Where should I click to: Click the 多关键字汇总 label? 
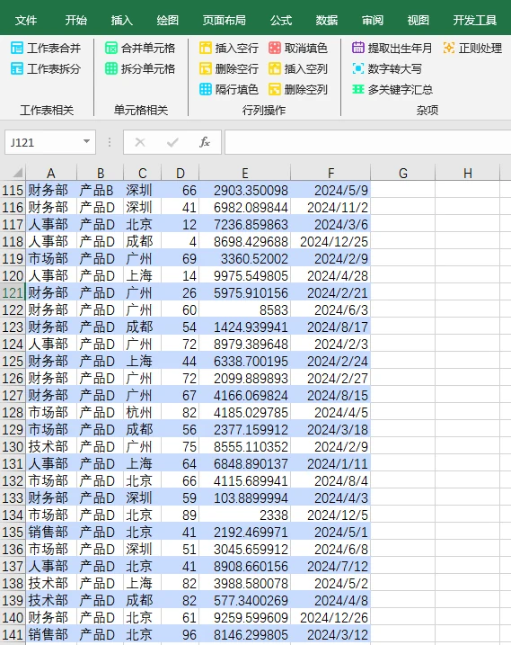(401, 89)
